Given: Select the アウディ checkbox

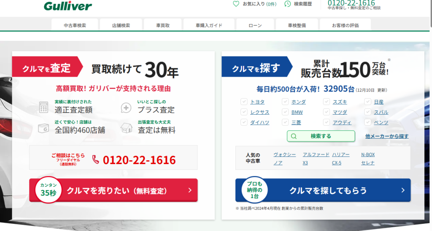Looking at the screenshot, I should tap(327, 122).
